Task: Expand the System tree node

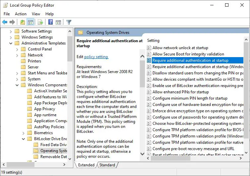Action: pos(17,79)
